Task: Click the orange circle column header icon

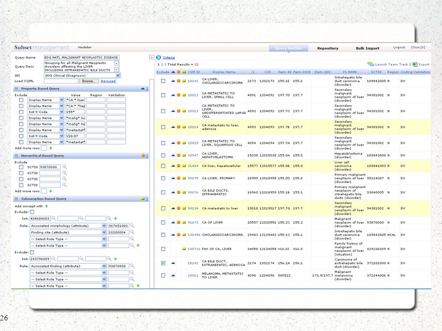Action: [179, 72]
